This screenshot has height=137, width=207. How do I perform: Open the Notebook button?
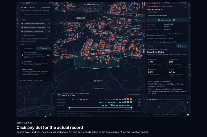click(46, 7)
